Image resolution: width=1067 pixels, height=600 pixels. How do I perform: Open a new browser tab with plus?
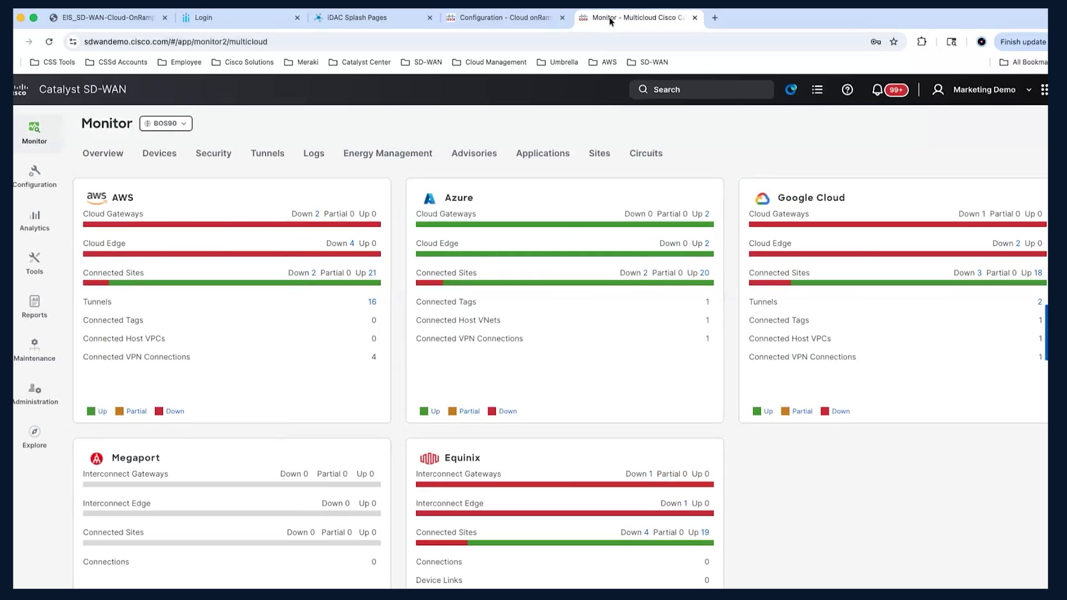tap(715, 18)
